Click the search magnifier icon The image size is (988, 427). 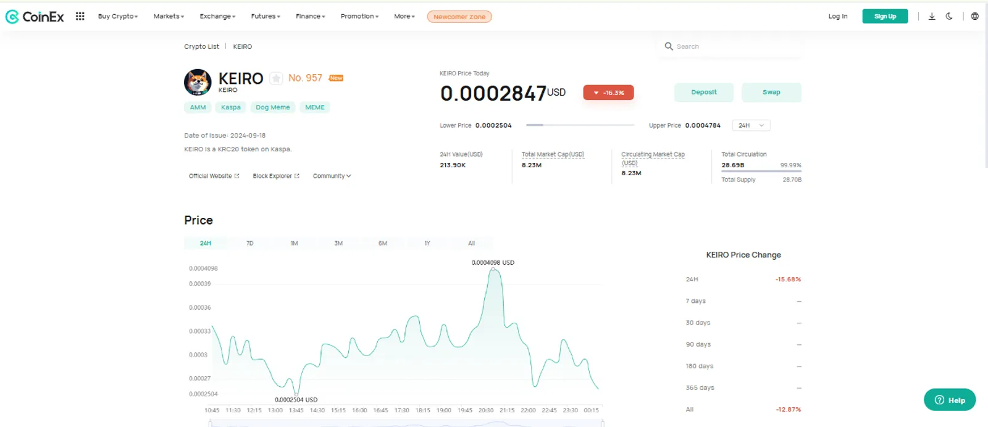coord(668,46)
